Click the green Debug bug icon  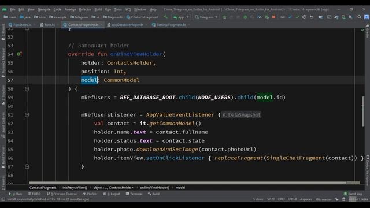(x=245, y=17)
